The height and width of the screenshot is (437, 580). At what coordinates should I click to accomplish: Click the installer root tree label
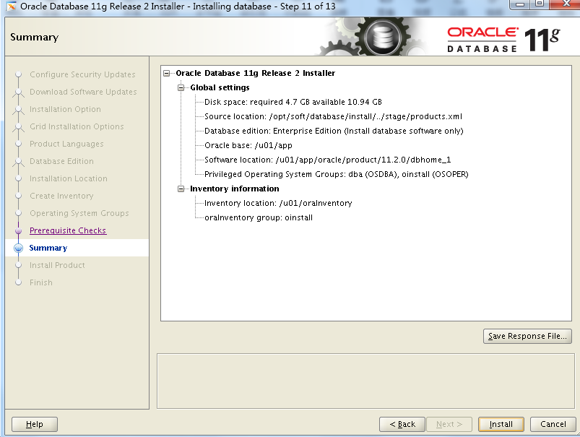tap(255, 73)
